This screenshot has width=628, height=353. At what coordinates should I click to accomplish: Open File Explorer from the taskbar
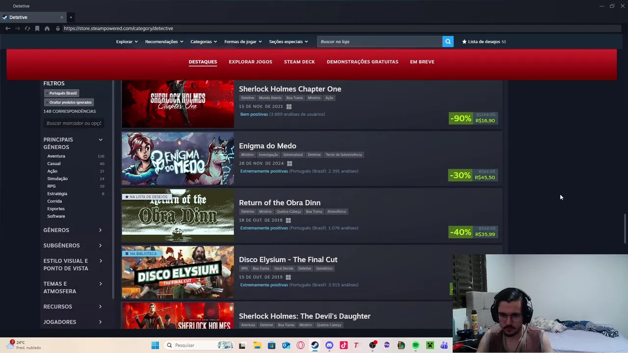pos(257,345)
